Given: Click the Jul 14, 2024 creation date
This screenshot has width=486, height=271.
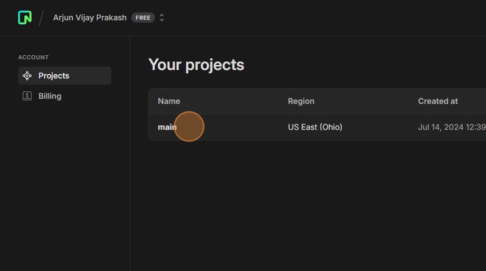Looking at the screenshot, I should pyautogui.click(x=451, y=127).
